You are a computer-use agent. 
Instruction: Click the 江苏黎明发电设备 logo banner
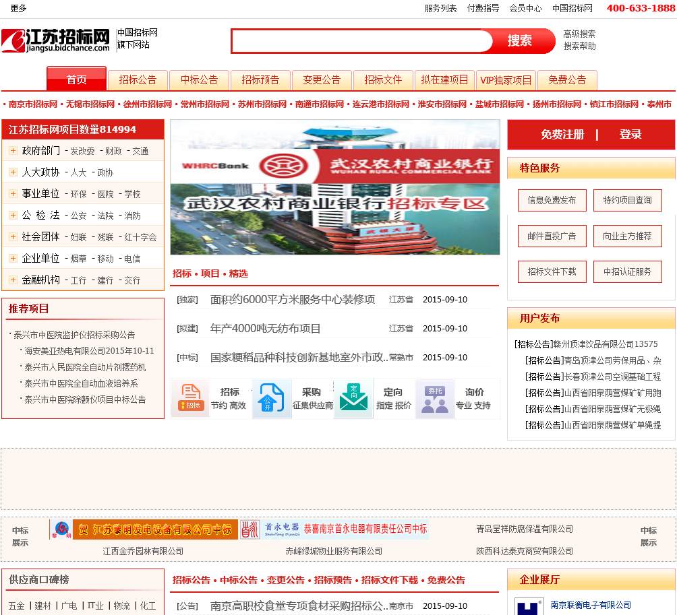click(144, 529)
